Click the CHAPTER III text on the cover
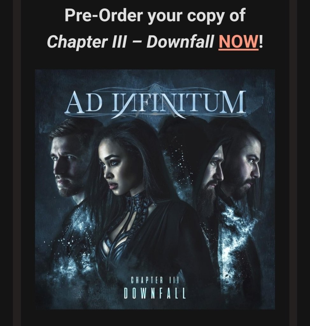310x326 pixels. click(155, 280)
